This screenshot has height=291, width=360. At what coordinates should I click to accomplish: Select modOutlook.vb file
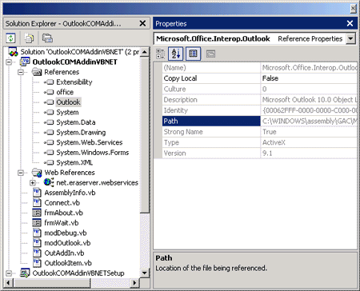pyautogui.click(x=67, y=243)
